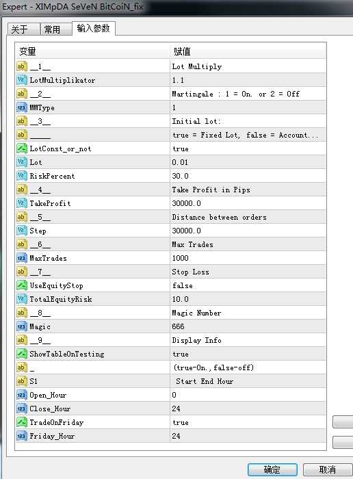Click the TakeProfit variable icon

click(x=22, y=203)
